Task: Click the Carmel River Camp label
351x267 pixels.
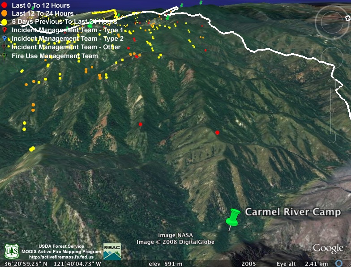Action: (x=293, y=212)
